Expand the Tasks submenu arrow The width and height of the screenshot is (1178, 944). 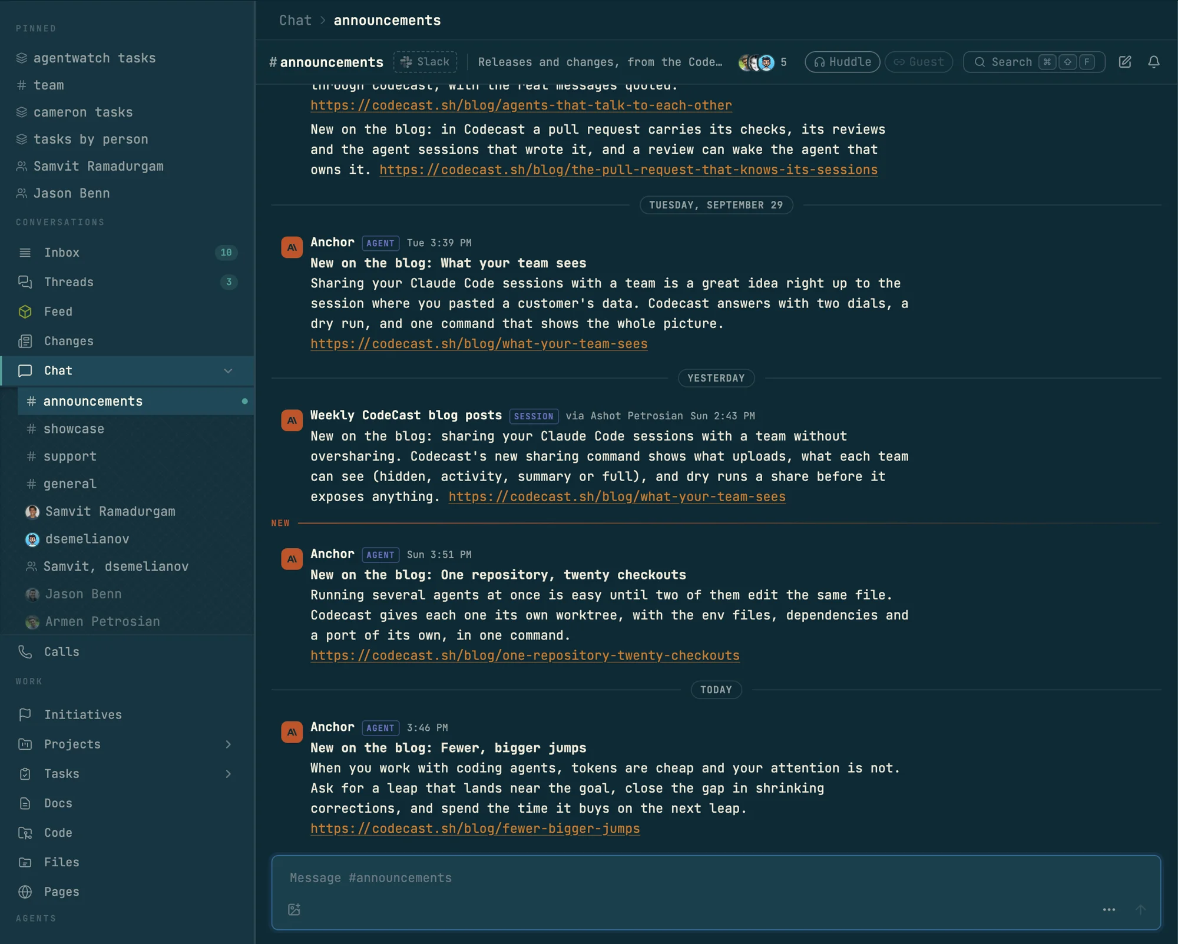coord(228,774)
